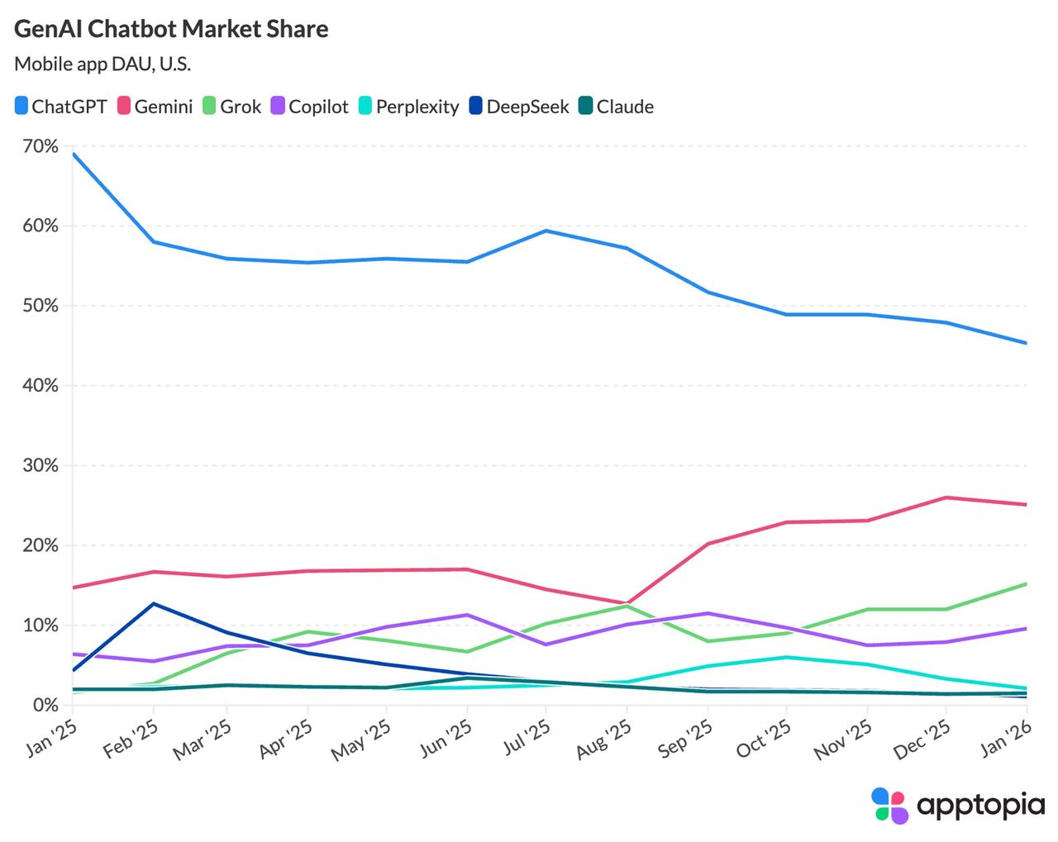Click the DeepSeek dark blue legend swatch
The height and width of the screenshot is (842, 1058).
(x=475, y=107)
